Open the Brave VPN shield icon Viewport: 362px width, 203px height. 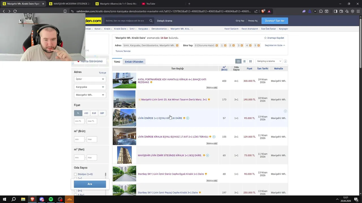tap(352, 11)
